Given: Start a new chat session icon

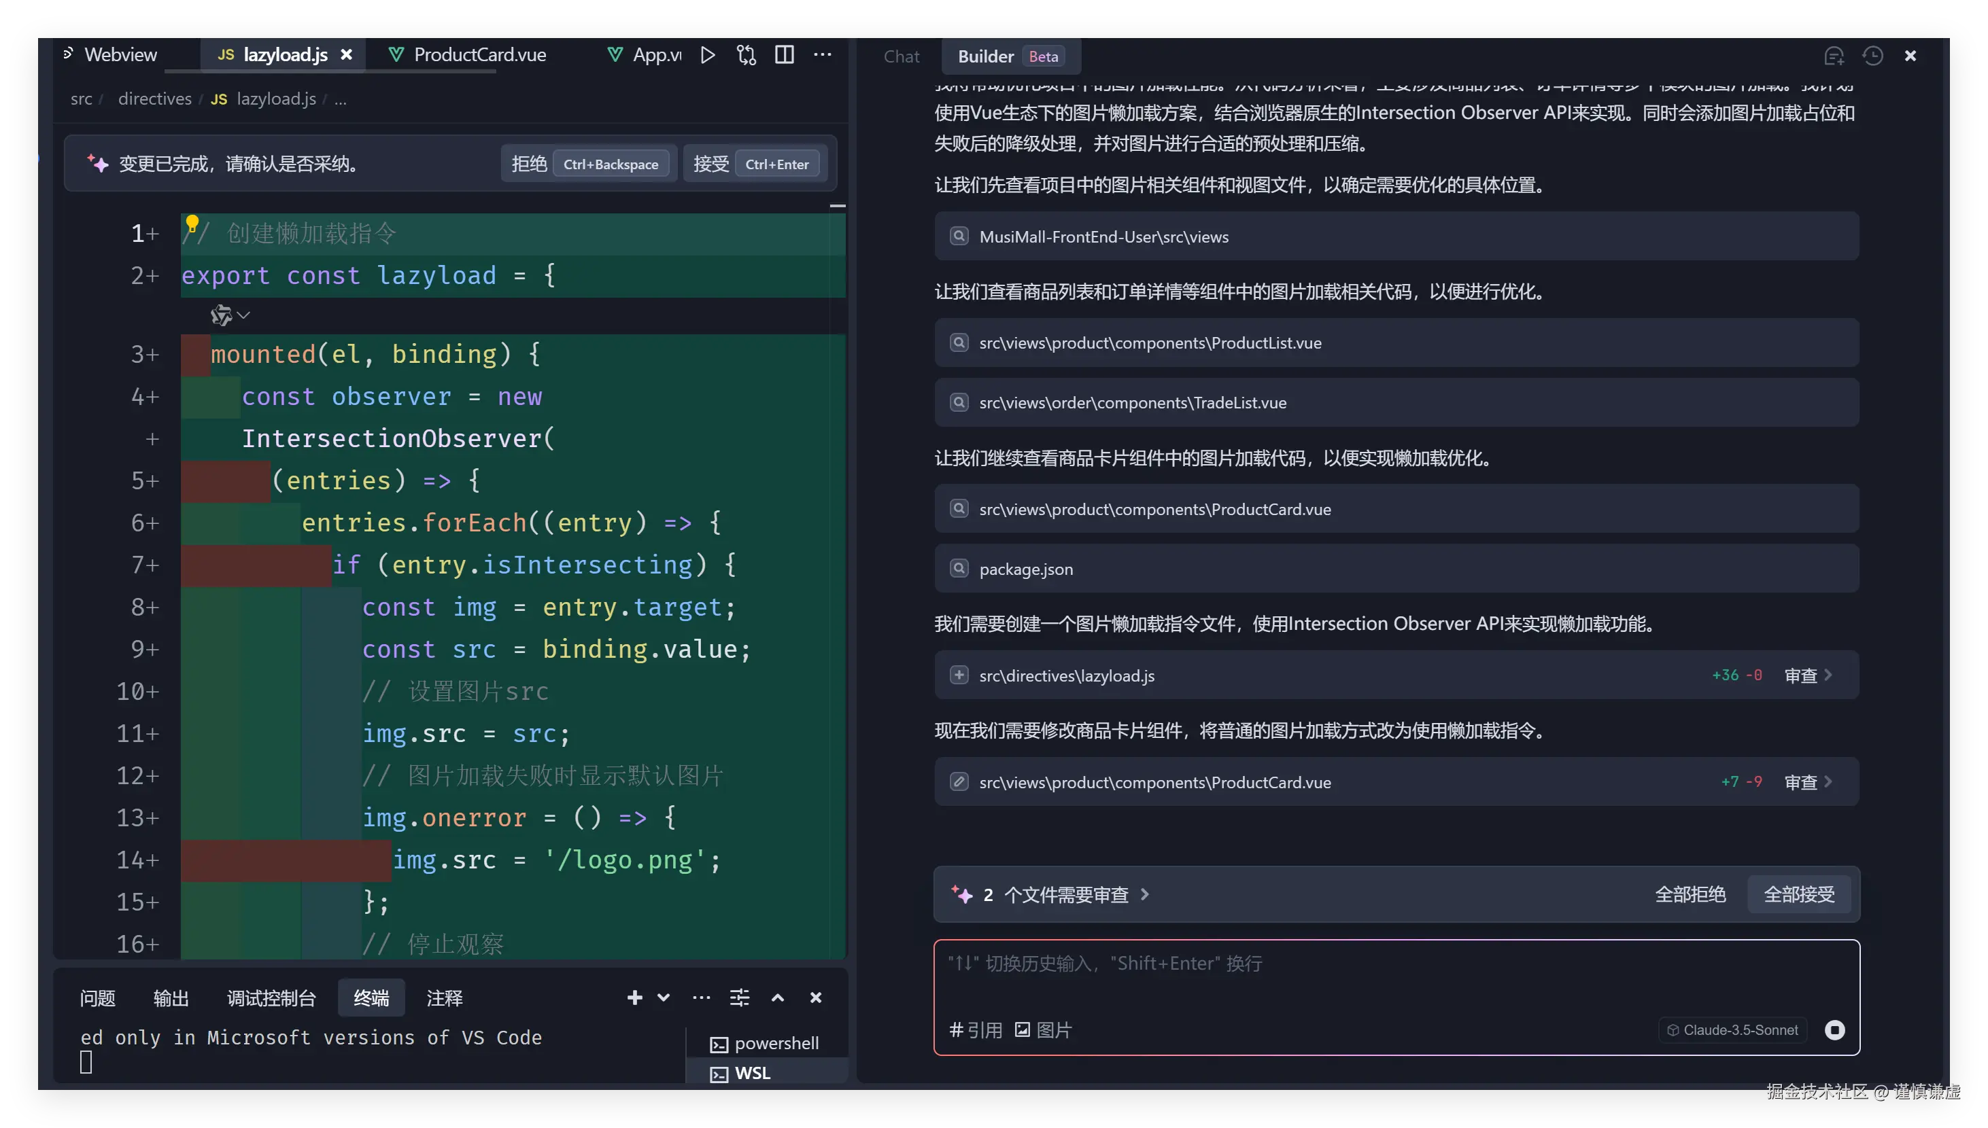Looking at the screenshot, I should tap(1834, 56).
